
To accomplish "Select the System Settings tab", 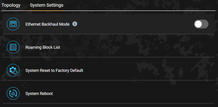I will pos(47,5).
